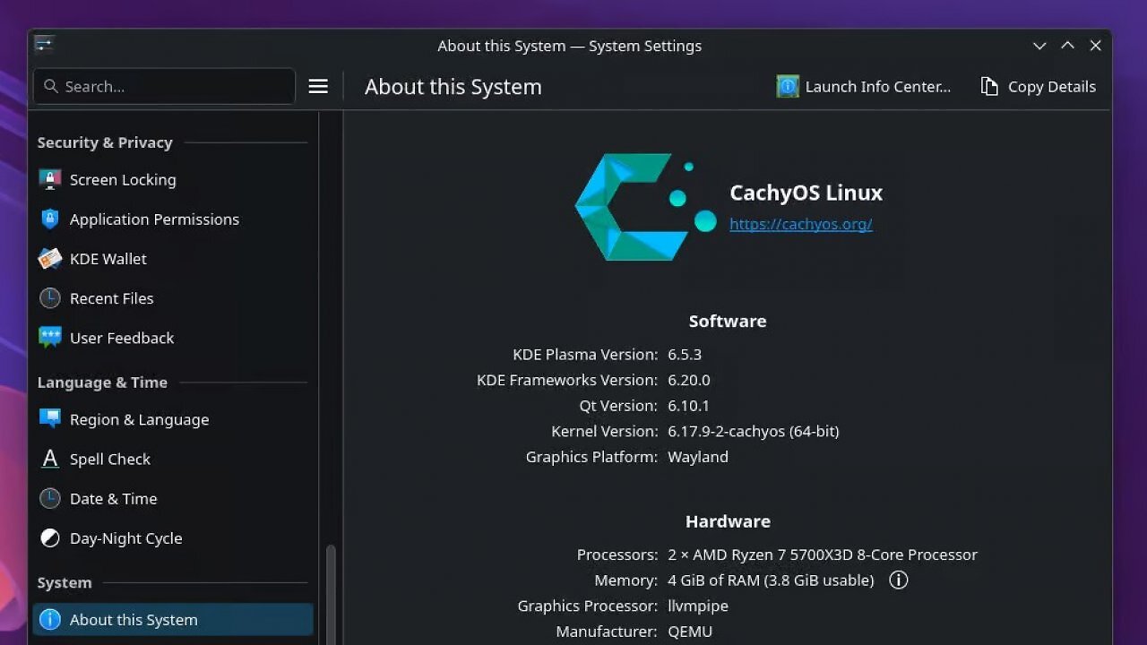1147x645 pixels.
Task: Select About this System entry
Action: [x=173, y=619]
